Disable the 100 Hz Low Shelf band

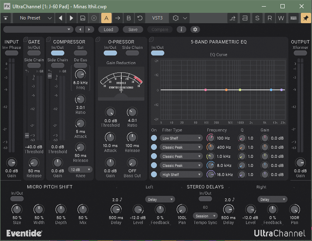coord(154,138)
